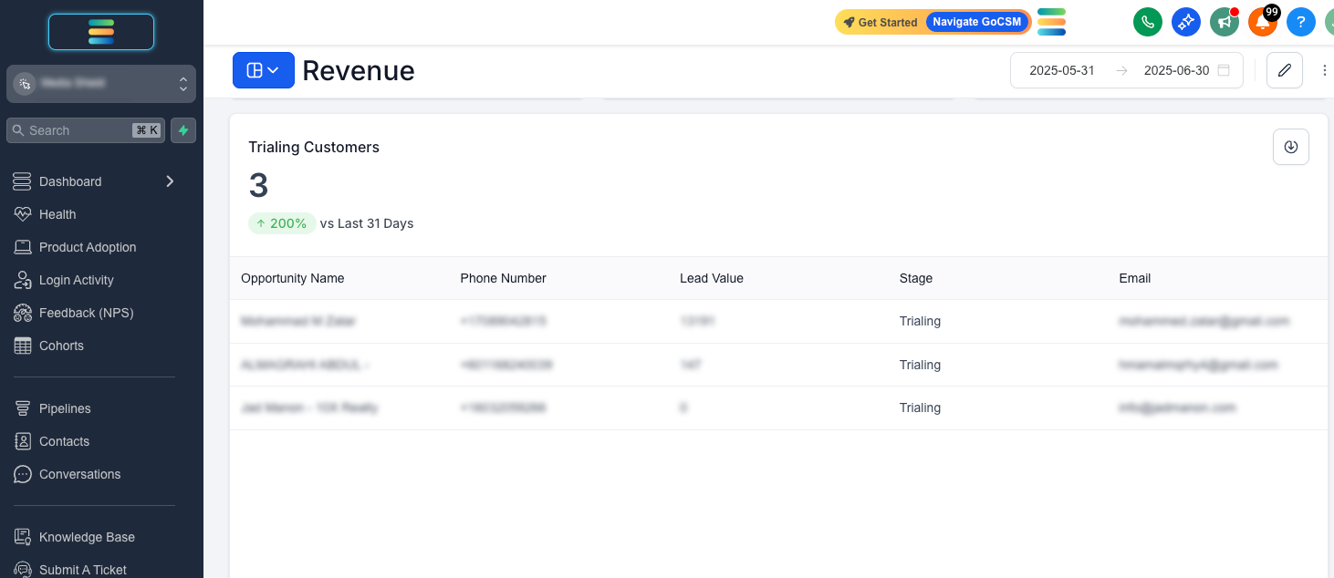Open Login Activity section
The height and width of the screenshot is (578, 1334).
[77, 280]
